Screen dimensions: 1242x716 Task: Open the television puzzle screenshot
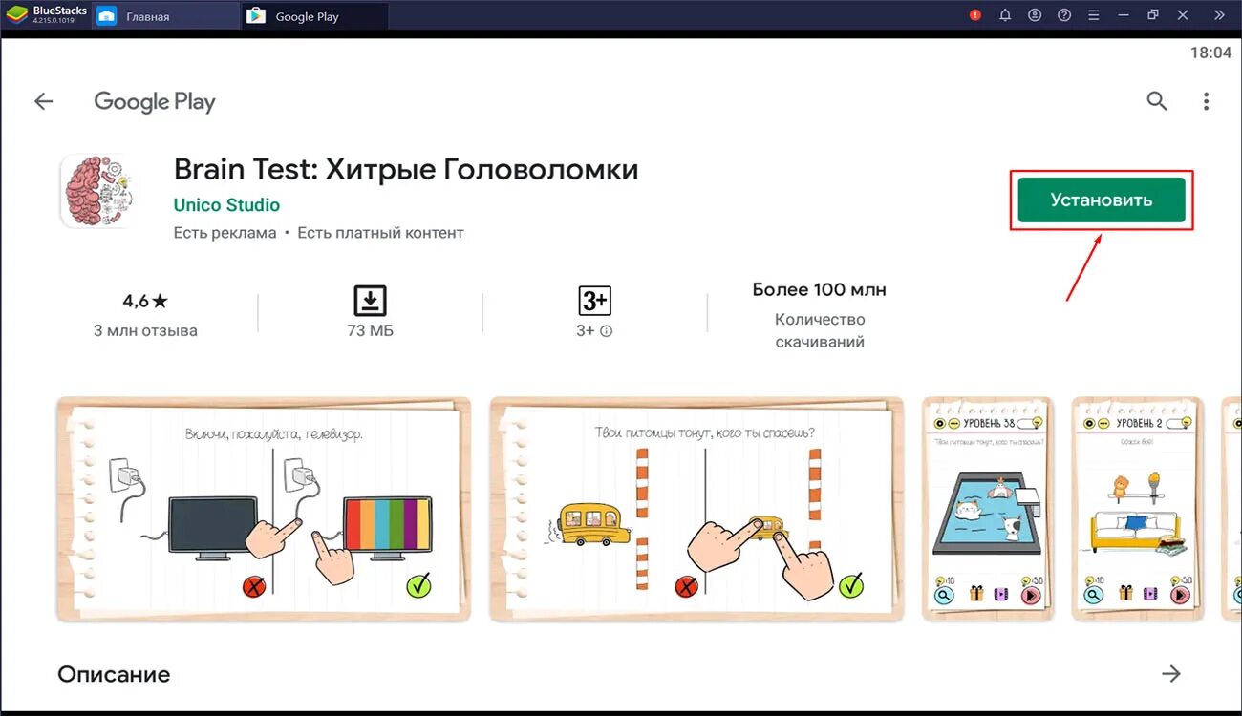(264, 510)
